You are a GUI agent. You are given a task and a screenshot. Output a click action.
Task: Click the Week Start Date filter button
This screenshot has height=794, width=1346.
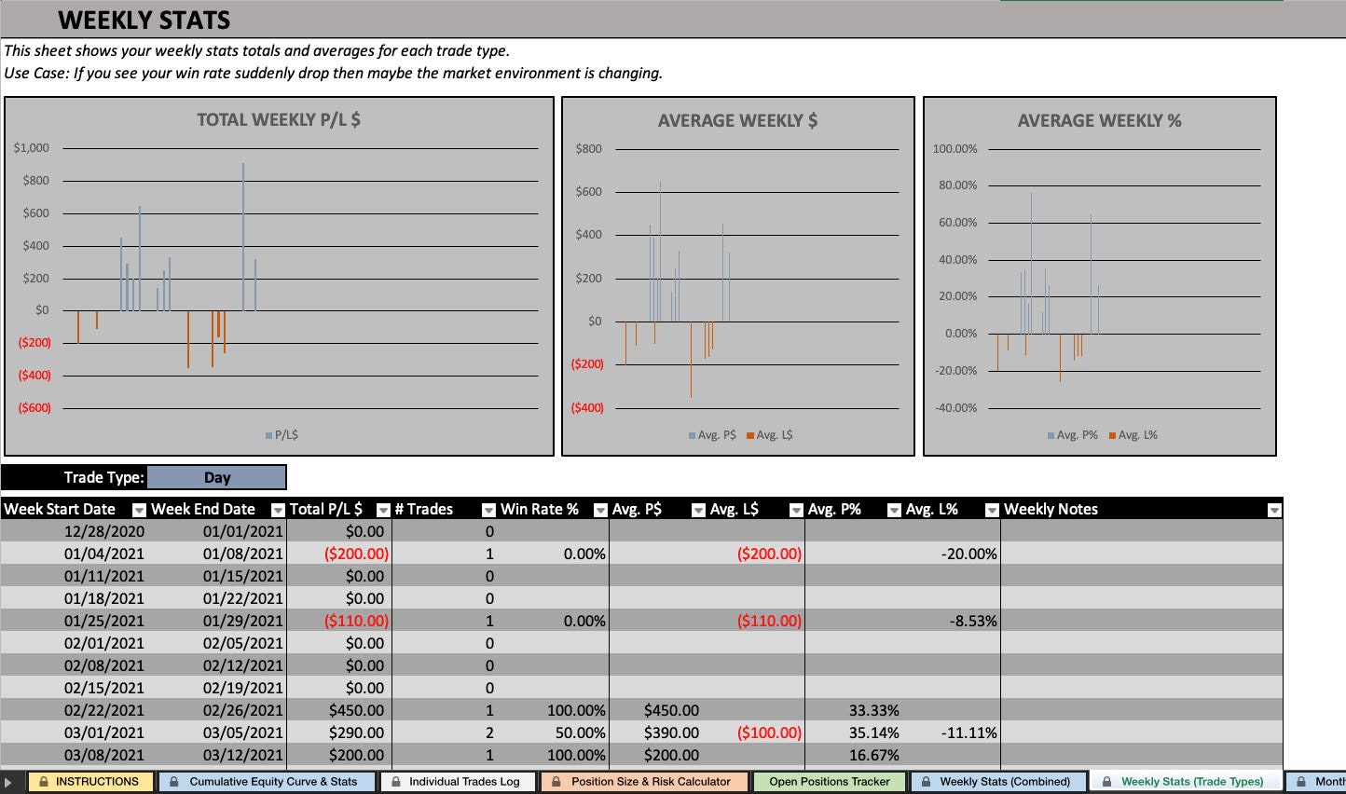(x=140, y=510)
